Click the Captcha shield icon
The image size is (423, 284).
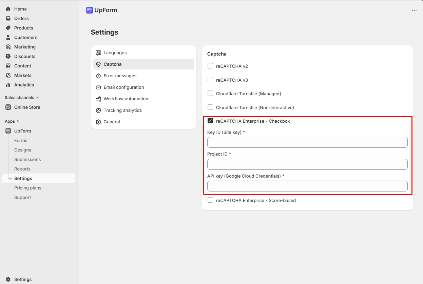[98, 64]
